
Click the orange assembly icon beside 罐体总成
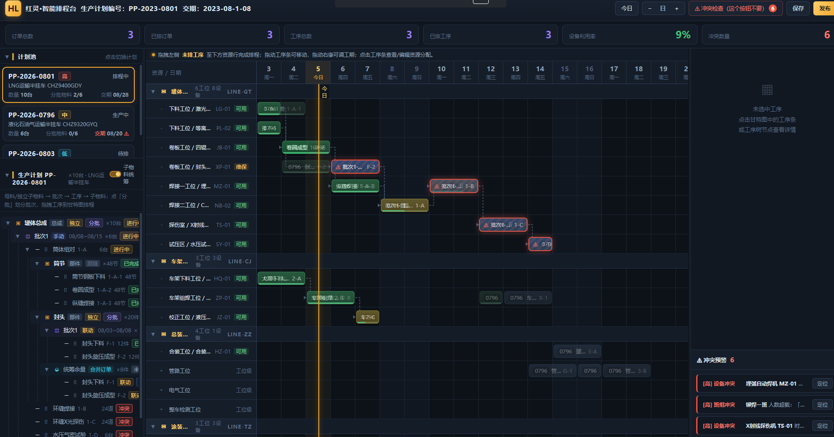coord(18,223)
